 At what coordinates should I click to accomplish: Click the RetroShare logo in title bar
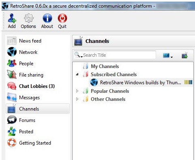pyautogui.click(x=5, y=6)
